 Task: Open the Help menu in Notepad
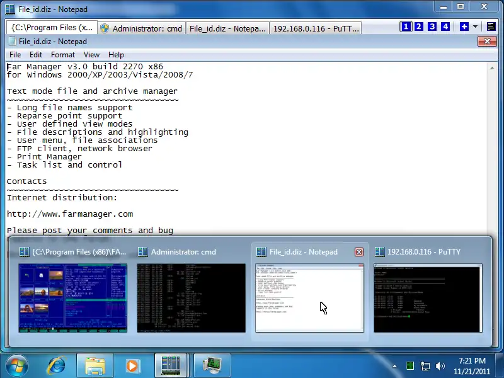(x=116, y=55)
